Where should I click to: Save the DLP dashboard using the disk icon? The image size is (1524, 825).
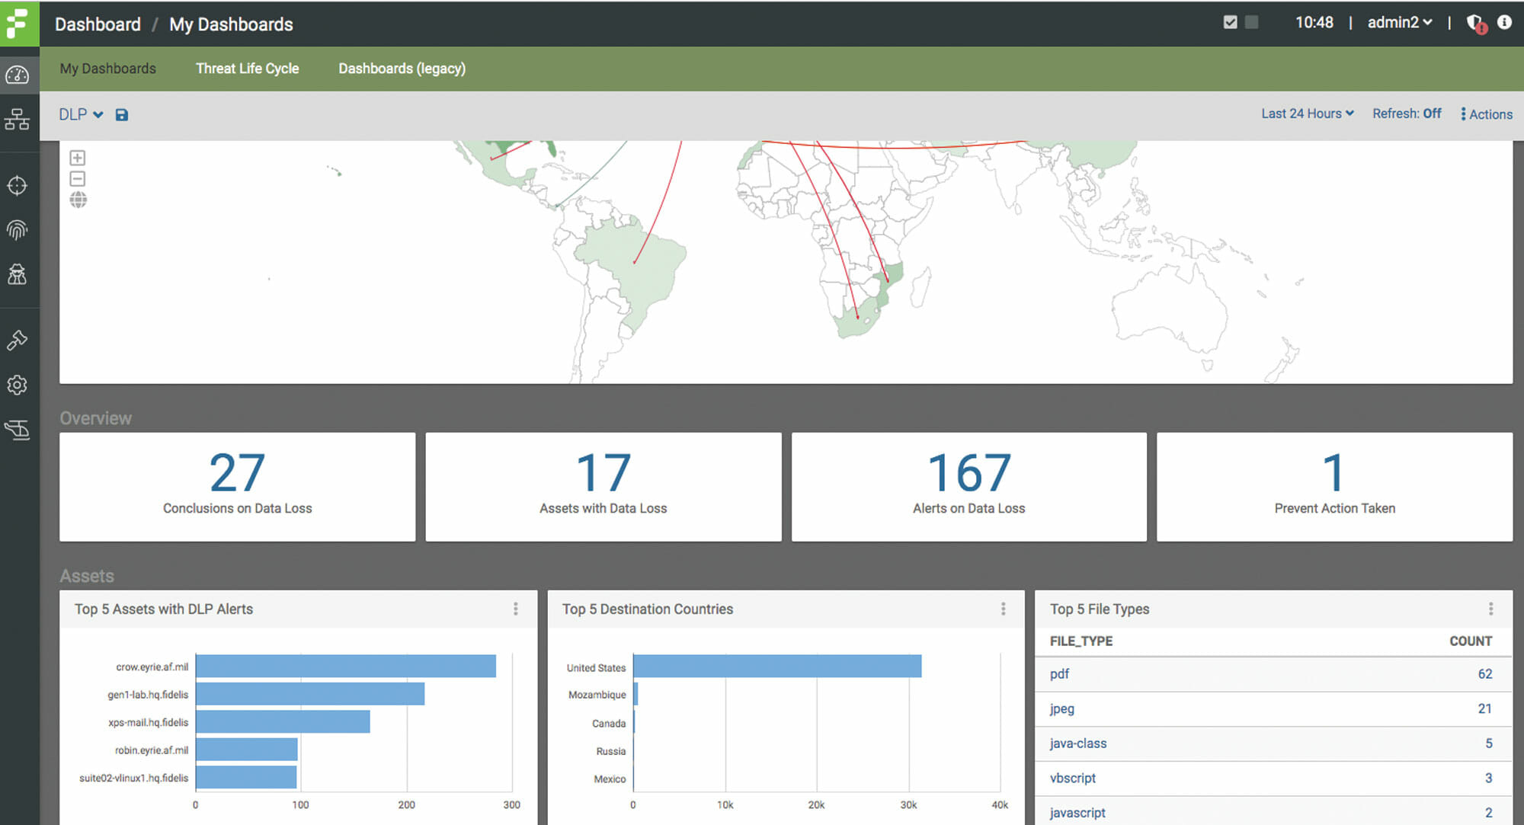(123, 114)
